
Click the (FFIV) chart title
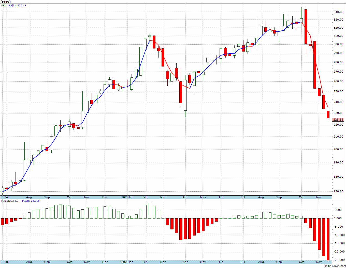point(5,2)
